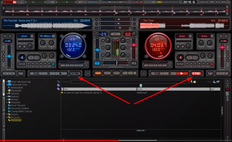Open the left deck siren sampler dropdown
This screenshot has height=142, width=232.
32,36
